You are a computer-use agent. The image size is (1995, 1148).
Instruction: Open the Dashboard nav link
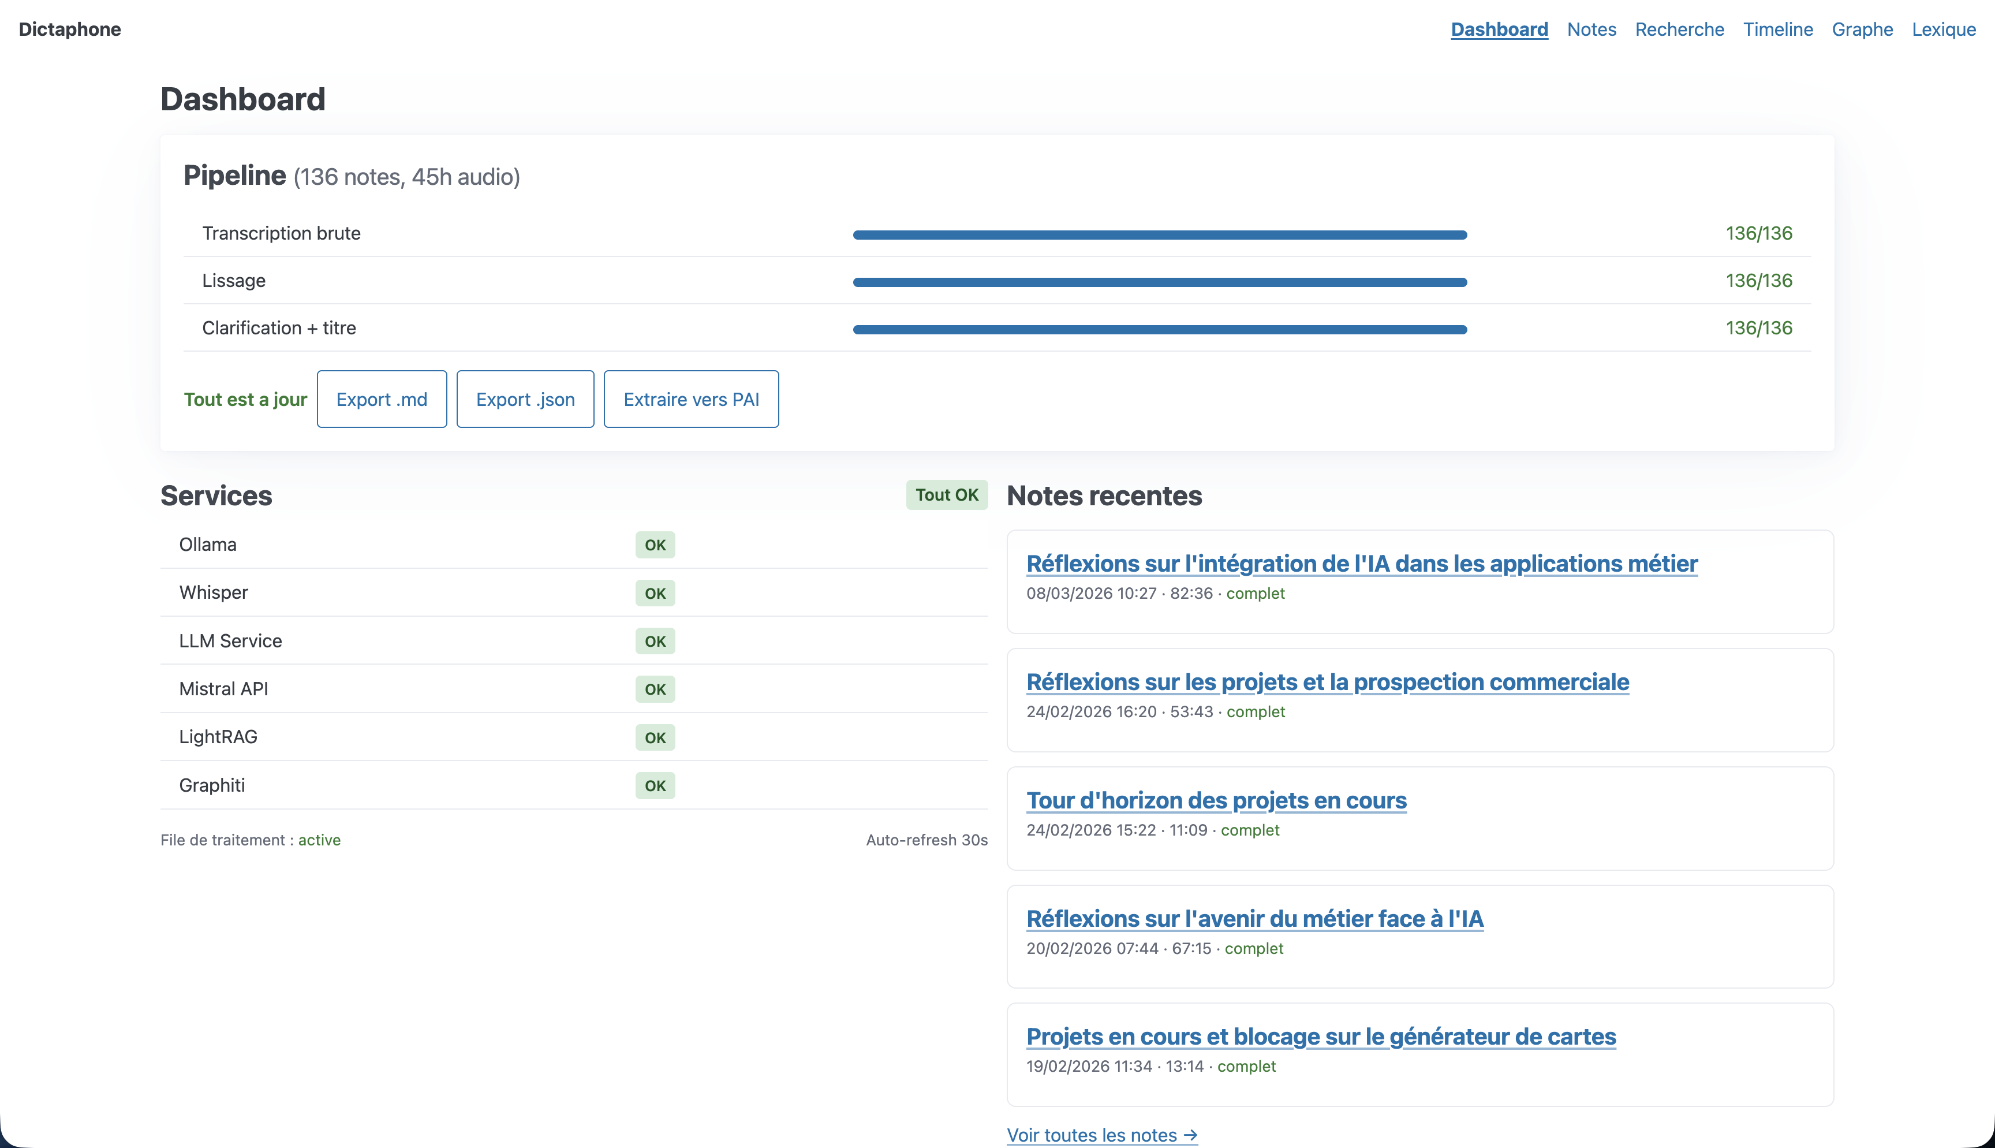click(1499, 29)
